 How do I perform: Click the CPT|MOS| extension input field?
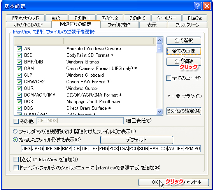click(x=80, y=121)
